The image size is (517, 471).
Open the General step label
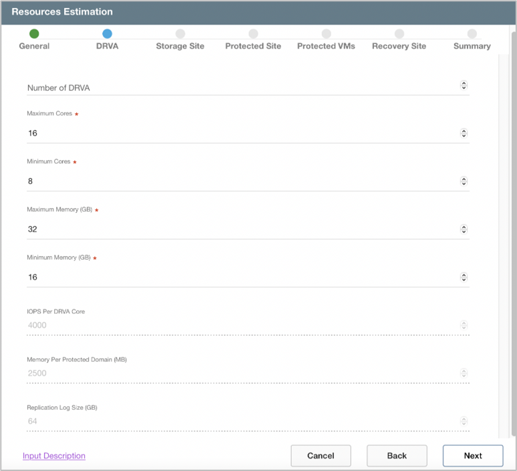(x=34, y=46)
